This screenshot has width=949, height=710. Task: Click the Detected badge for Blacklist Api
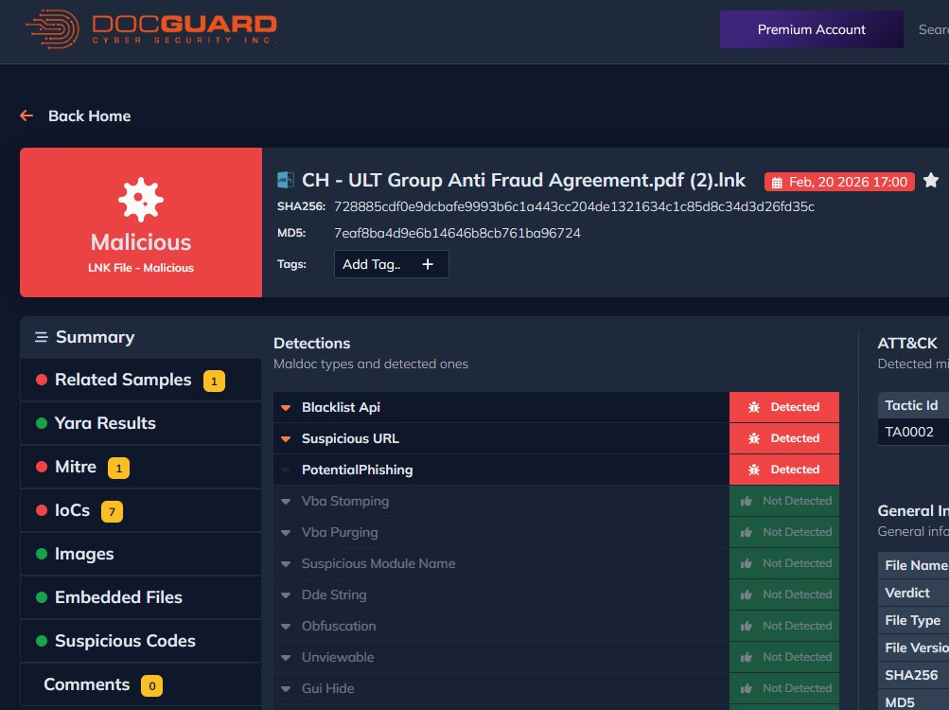(x=783, y=407)
